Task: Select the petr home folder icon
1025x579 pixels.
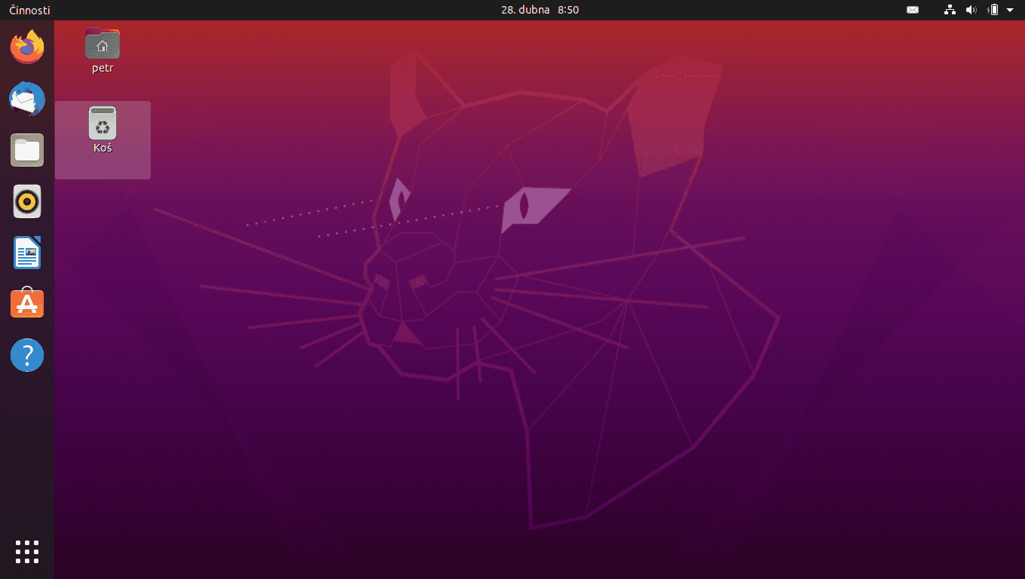Action: coord(102,44)
